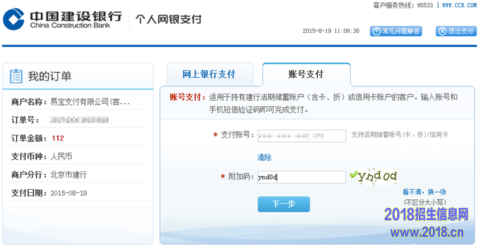Click the captcha image yndod
This screenshot has height=247, width=478.
(378, 176)
